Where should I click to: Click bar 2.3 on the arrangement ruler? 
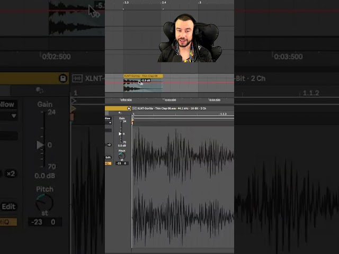126,3
